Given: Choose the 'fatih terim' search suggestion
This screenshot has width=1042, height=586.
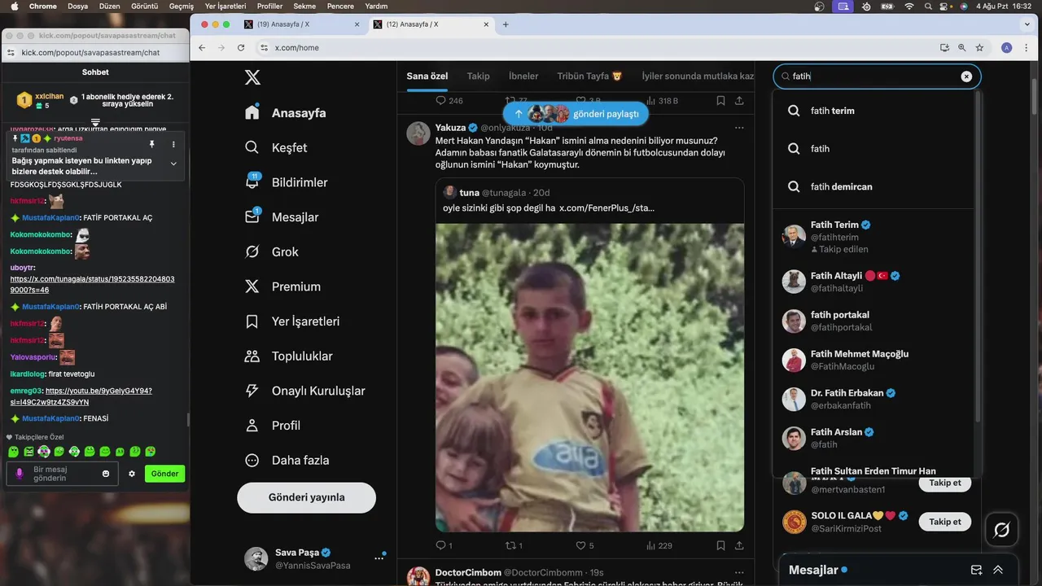Looking at the screenshot, I should coord(873,111).
